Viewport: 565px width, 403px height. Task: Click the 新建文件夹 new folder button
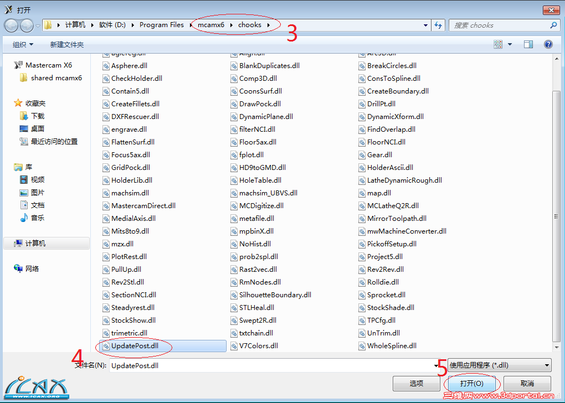(67, 45)
